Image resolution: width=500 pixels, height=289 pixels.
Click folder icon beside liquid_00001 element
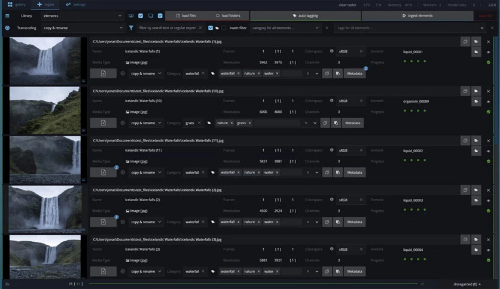tap(476, 51)
